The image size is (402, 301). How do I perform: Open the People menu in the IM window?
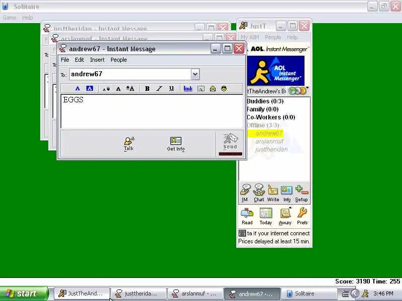point(119,60)
